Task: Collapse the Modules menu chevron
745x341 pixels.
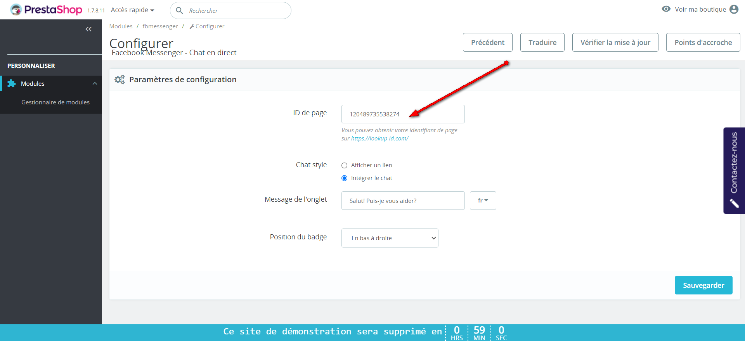Action: [x=95, y=83]
